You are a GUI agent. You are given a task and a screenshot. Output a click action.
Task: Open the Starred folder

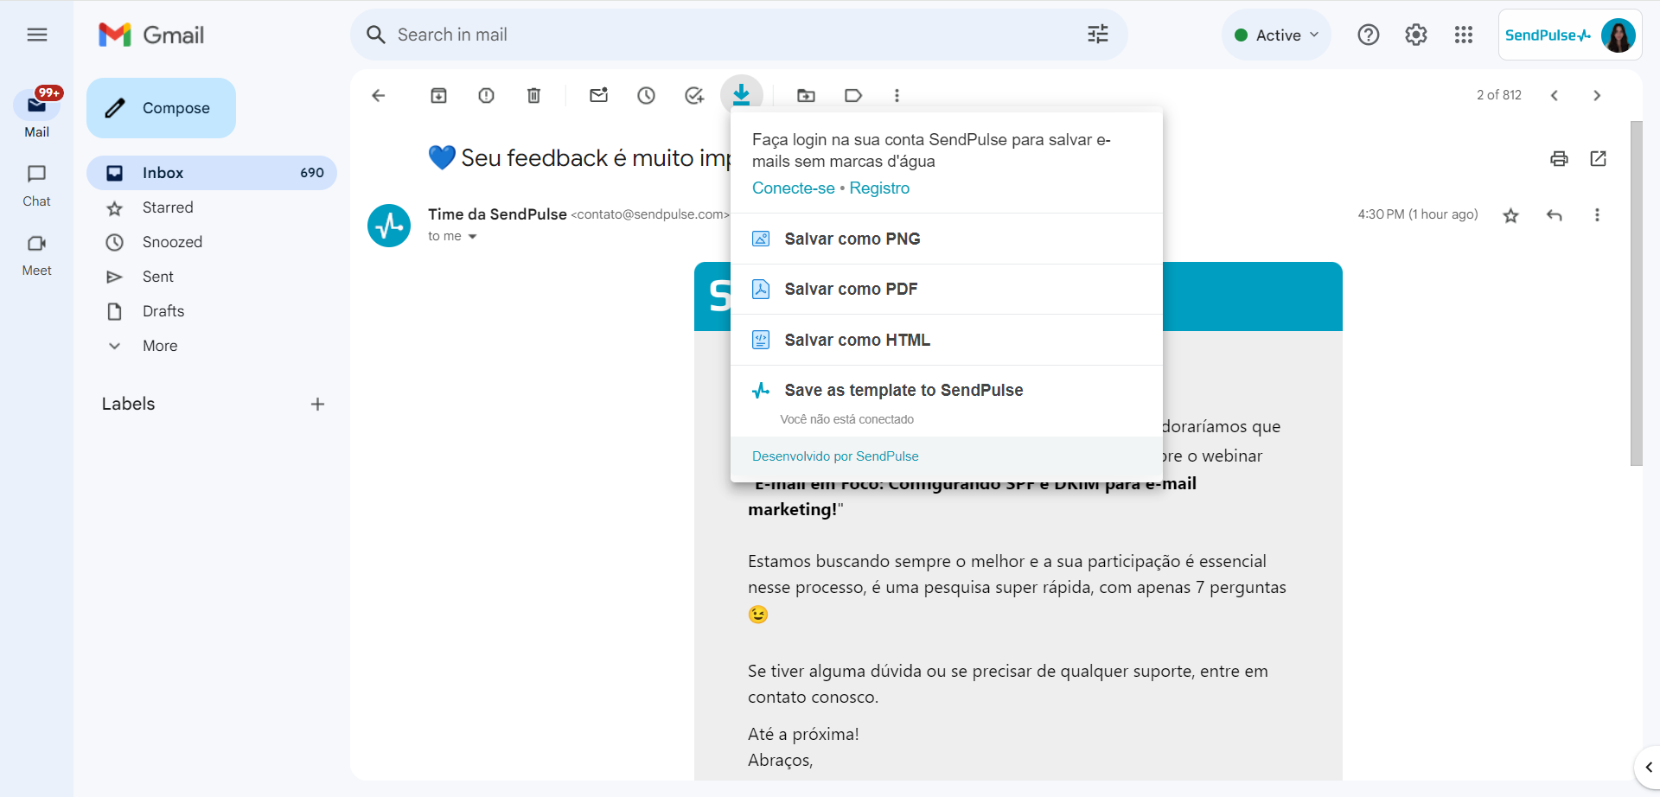pos(212,207)
